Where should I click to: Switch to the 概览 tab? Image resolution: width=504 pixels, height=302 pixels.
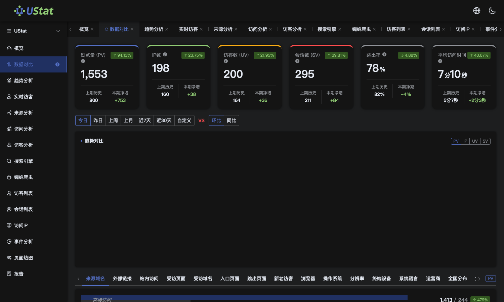click(84, 29)
